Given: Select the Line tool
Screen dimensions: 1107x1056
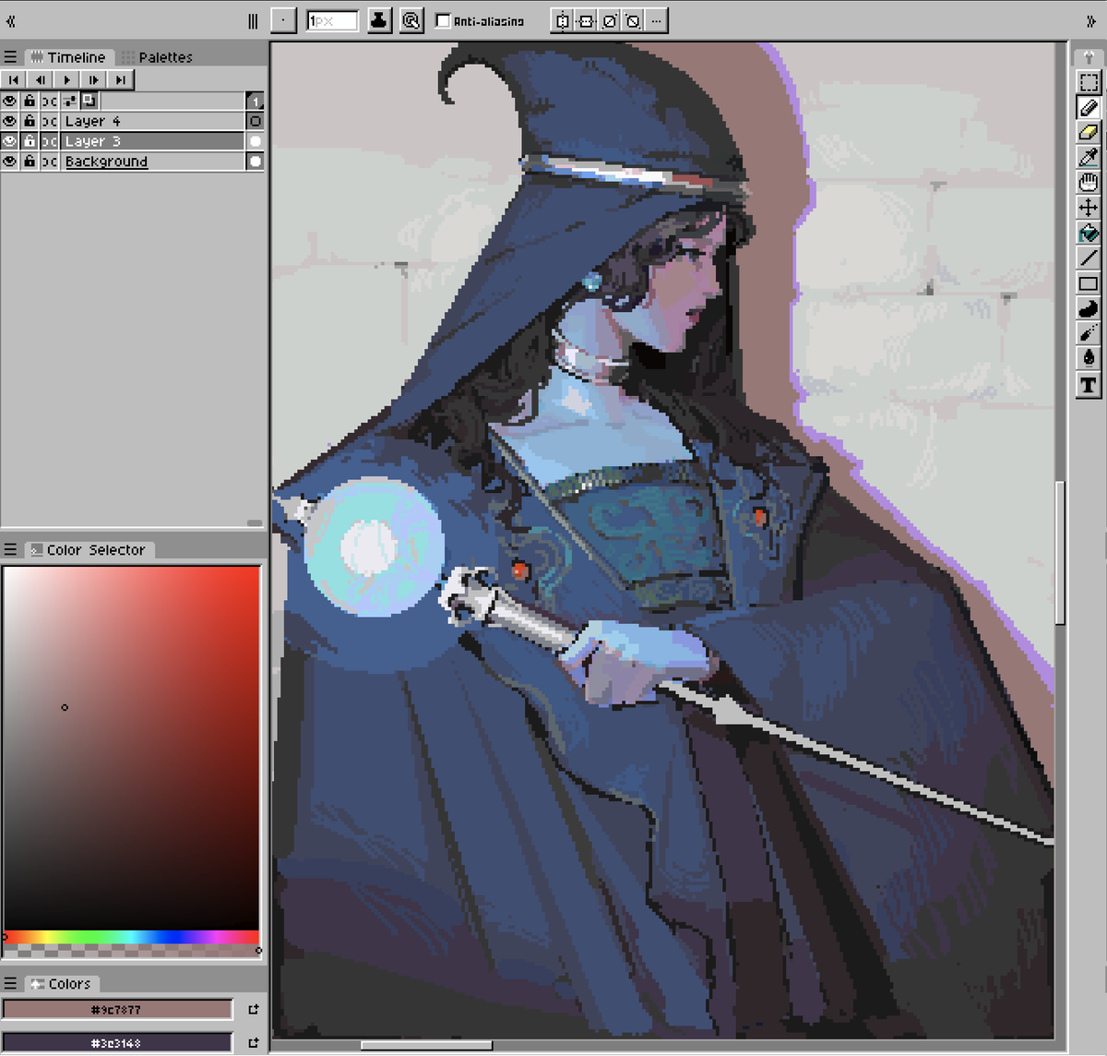Looking at the screenshot, I should [1089, 258].
